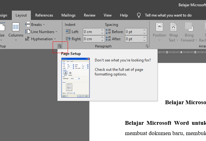Decrease Indent Left with down arrow

[x=102, y=33]
